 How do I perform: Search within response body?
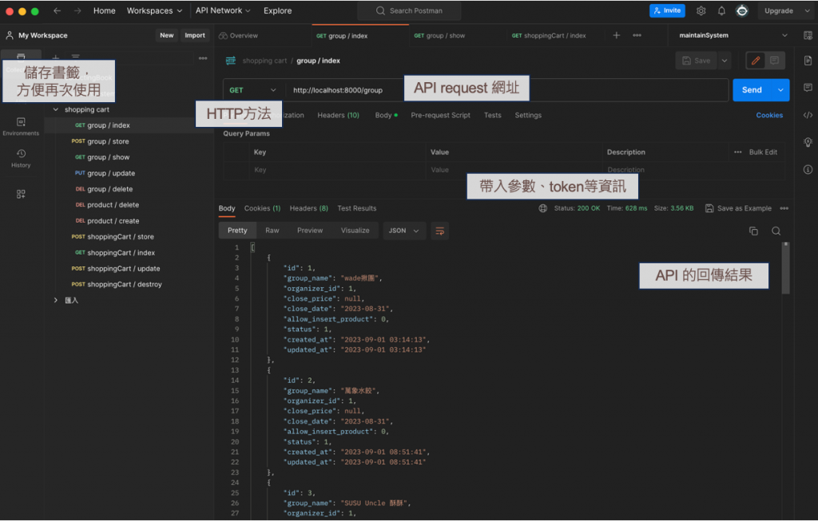pos(776,231)
